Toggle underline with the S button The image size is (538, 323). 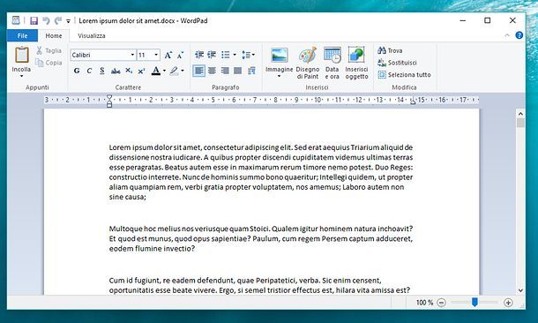[102, 71]
